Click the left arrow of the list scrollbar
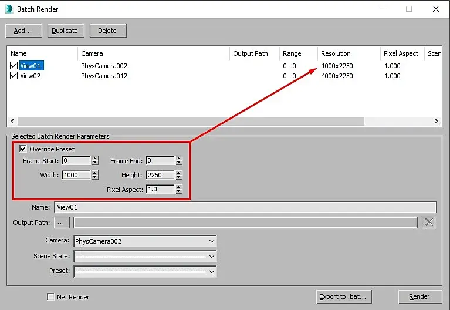Image resolution: width=450 pixels, height=310 pixels. click(12, 121)
